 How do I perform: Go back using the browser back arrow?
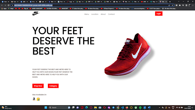(2, 5)
